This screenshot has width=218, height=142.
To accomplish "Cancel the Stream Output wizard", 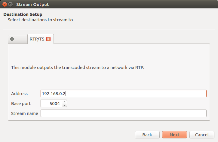I will click(202, 135).
